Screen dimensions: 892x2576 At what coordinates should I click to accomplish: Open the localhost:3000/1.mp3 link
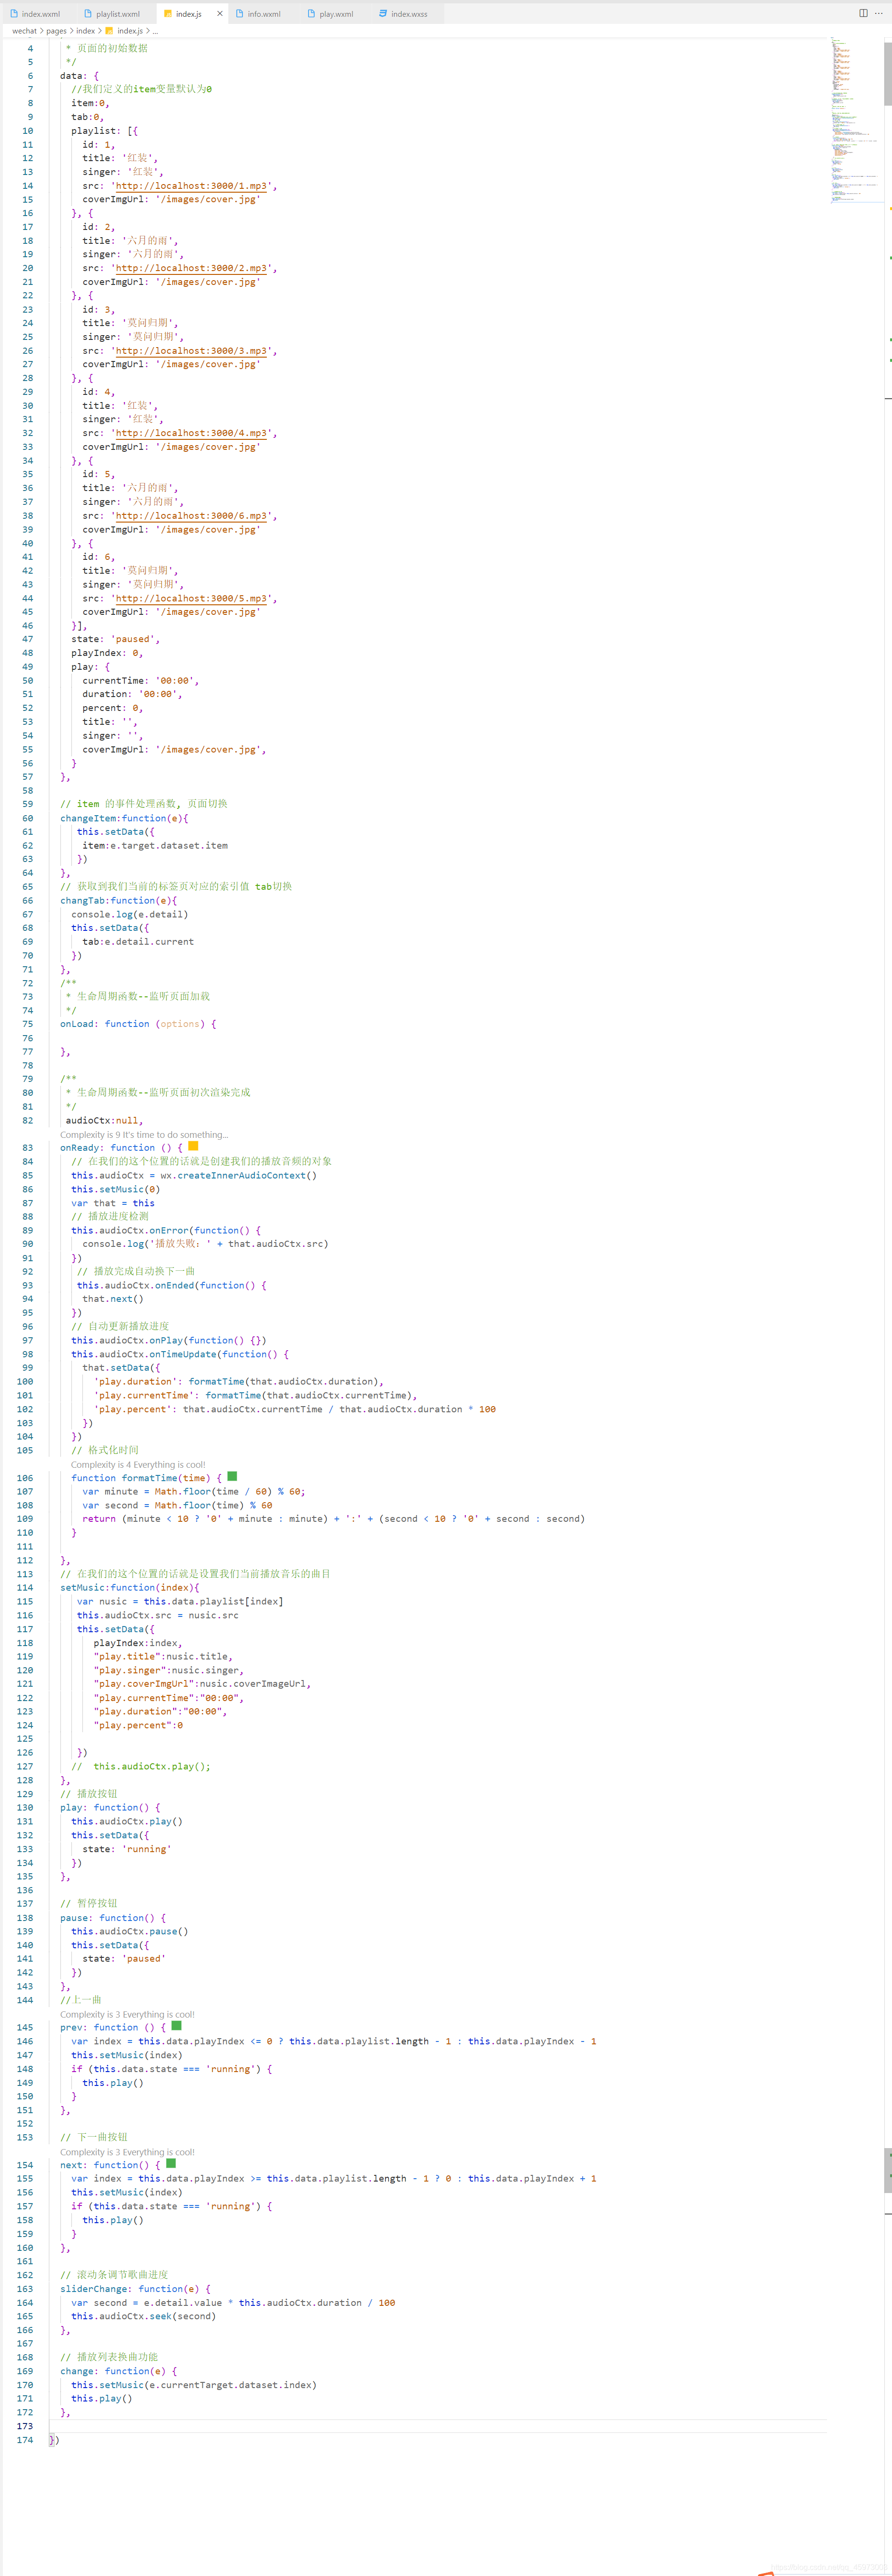[x=191, y=186]
